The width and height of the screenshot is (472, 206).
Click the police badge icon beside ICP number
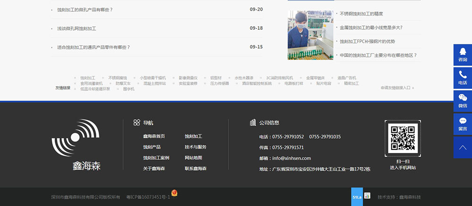pyautogui.click(x=174, y=193)
